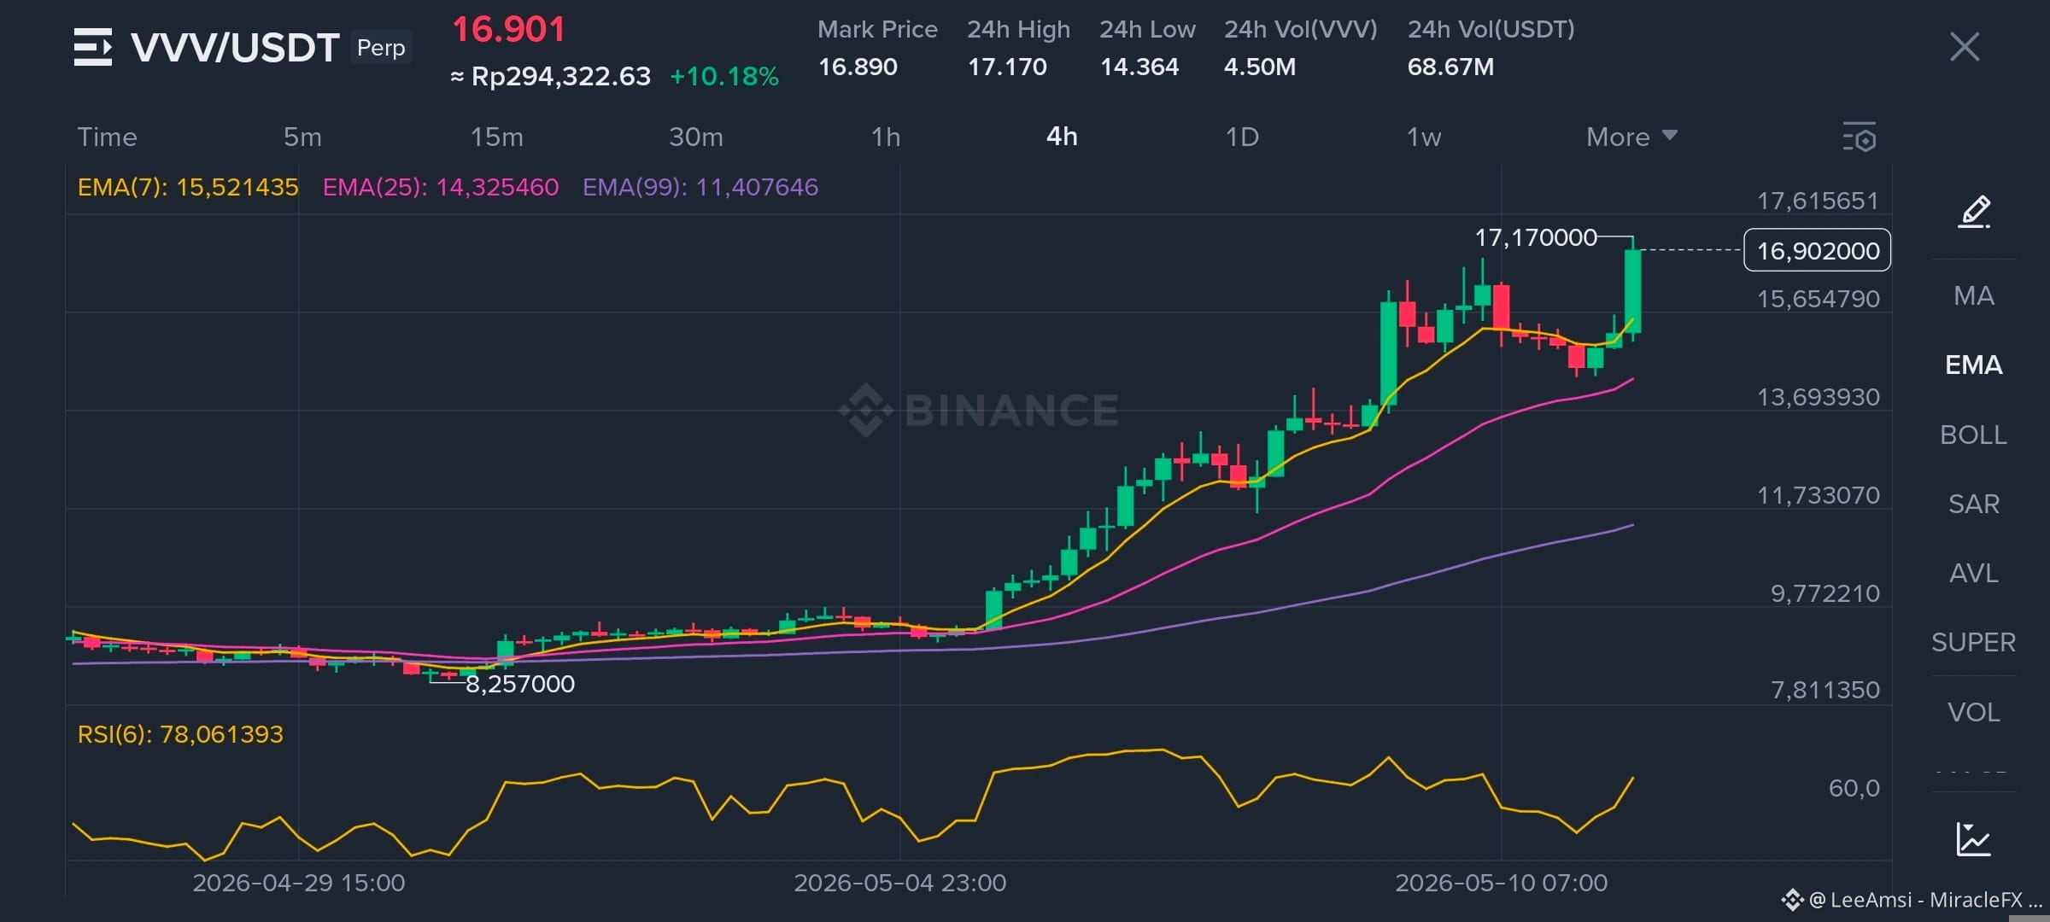Expand the More timeframes dropdown
Image resolution: width=2050 pixels, height=922 pixels.
tap(1631, 137)
